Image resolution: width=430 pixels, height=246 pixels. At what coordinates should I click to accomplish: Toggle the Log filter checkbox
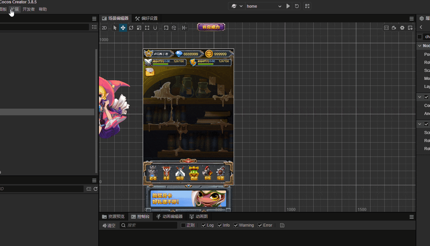pos(204,225)
